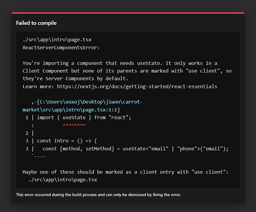Select the suggested ./src\app\intro\page.tsx client entry

tap(63, 180)
